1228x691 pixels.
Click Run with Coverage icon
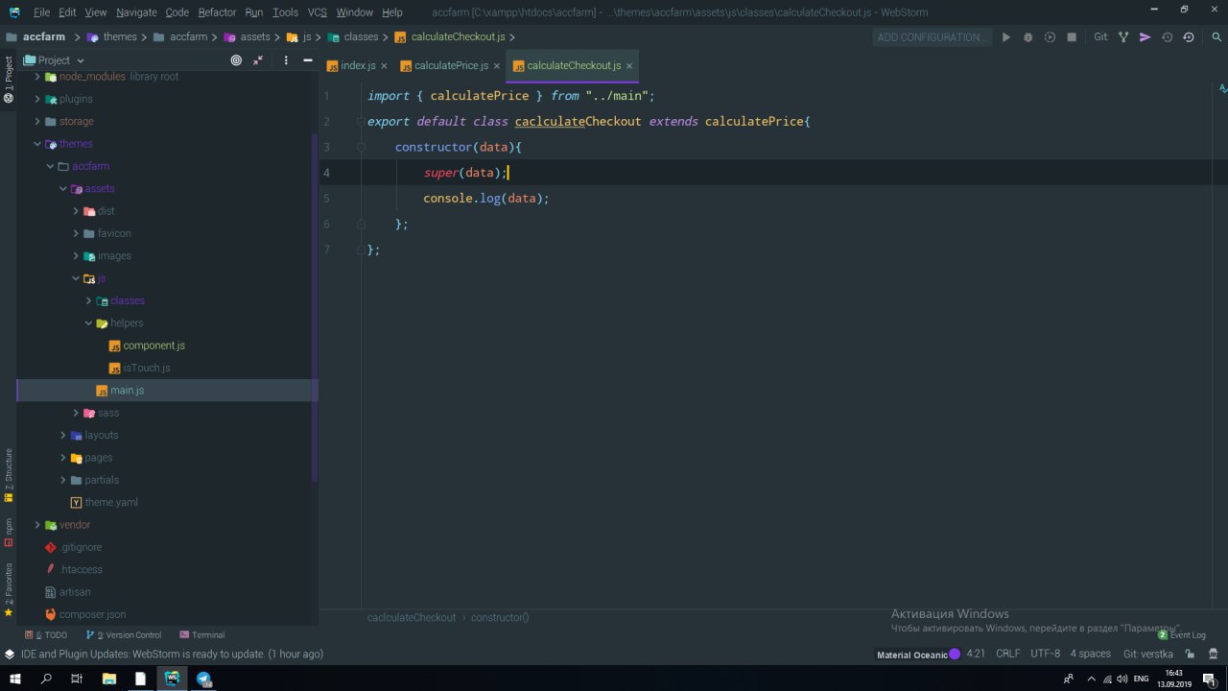1050,37
